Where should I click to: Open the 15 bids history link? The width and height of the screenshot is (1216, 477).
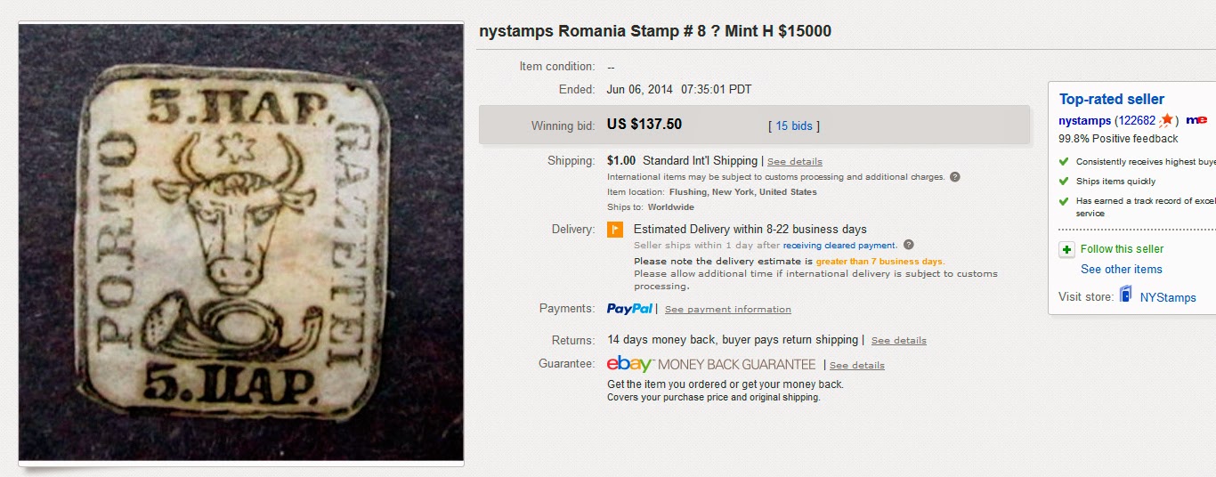(x=794, y=126)
